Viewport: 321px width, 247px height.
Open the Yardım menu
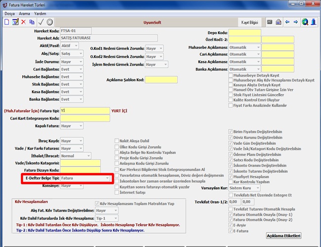tap(40, 14)
